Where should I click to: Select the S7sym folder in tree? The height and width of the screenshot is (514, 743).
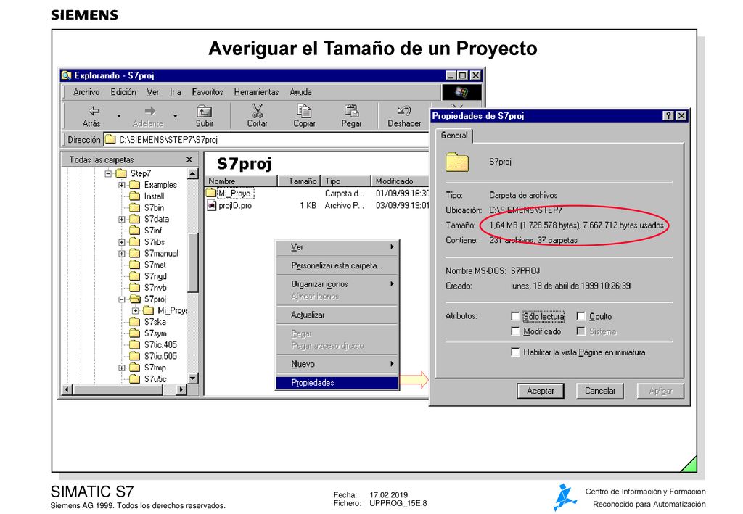tap(148, 333)
